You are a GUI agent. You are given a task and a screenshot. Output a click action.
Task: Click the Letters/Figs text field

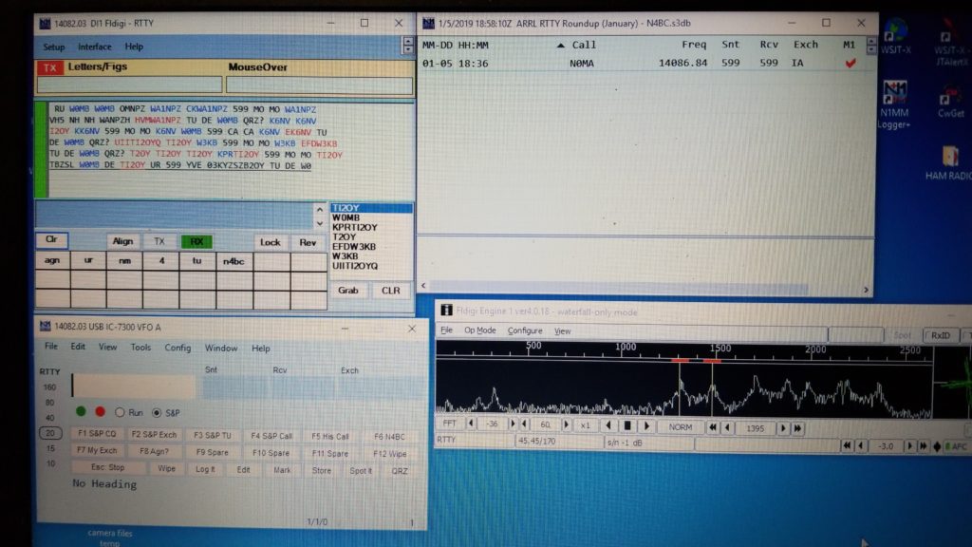click(129, 85)
